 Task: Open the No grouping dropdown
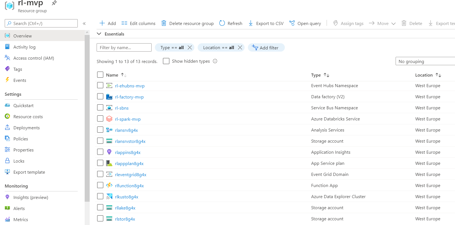pyautogui.click(x=425, y=61)
